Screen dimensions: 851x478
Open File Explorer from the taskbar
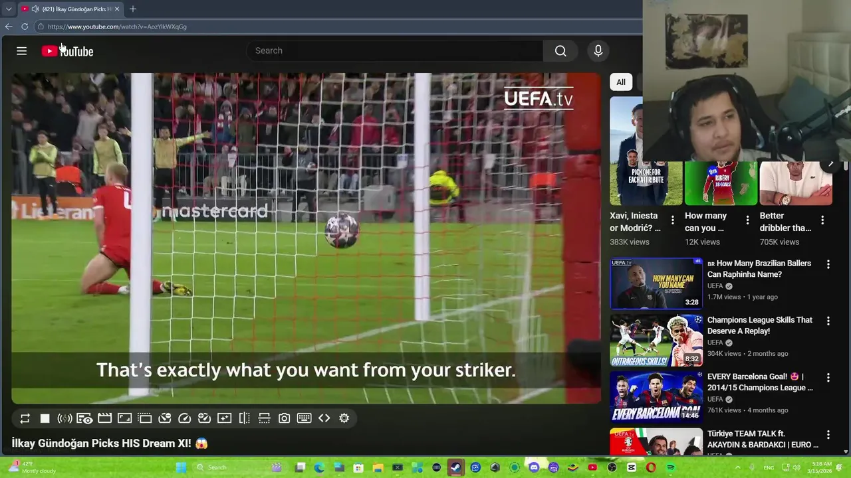pos(378,467)
